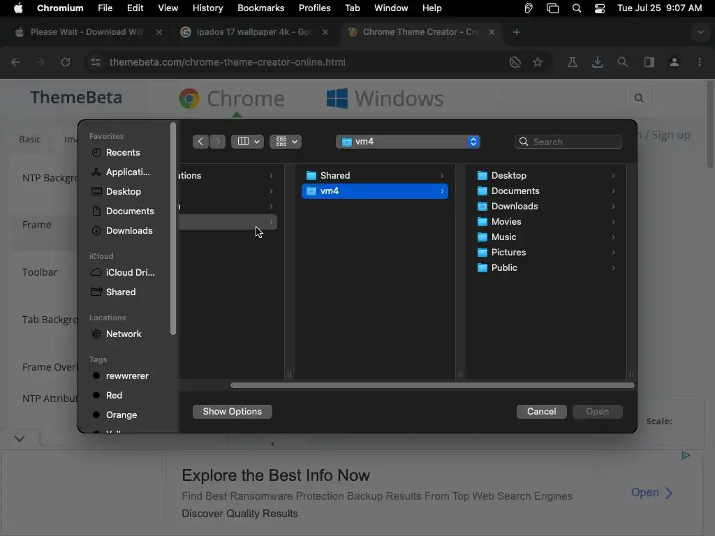Open the browser profile icon

click(x=675, y=62)
